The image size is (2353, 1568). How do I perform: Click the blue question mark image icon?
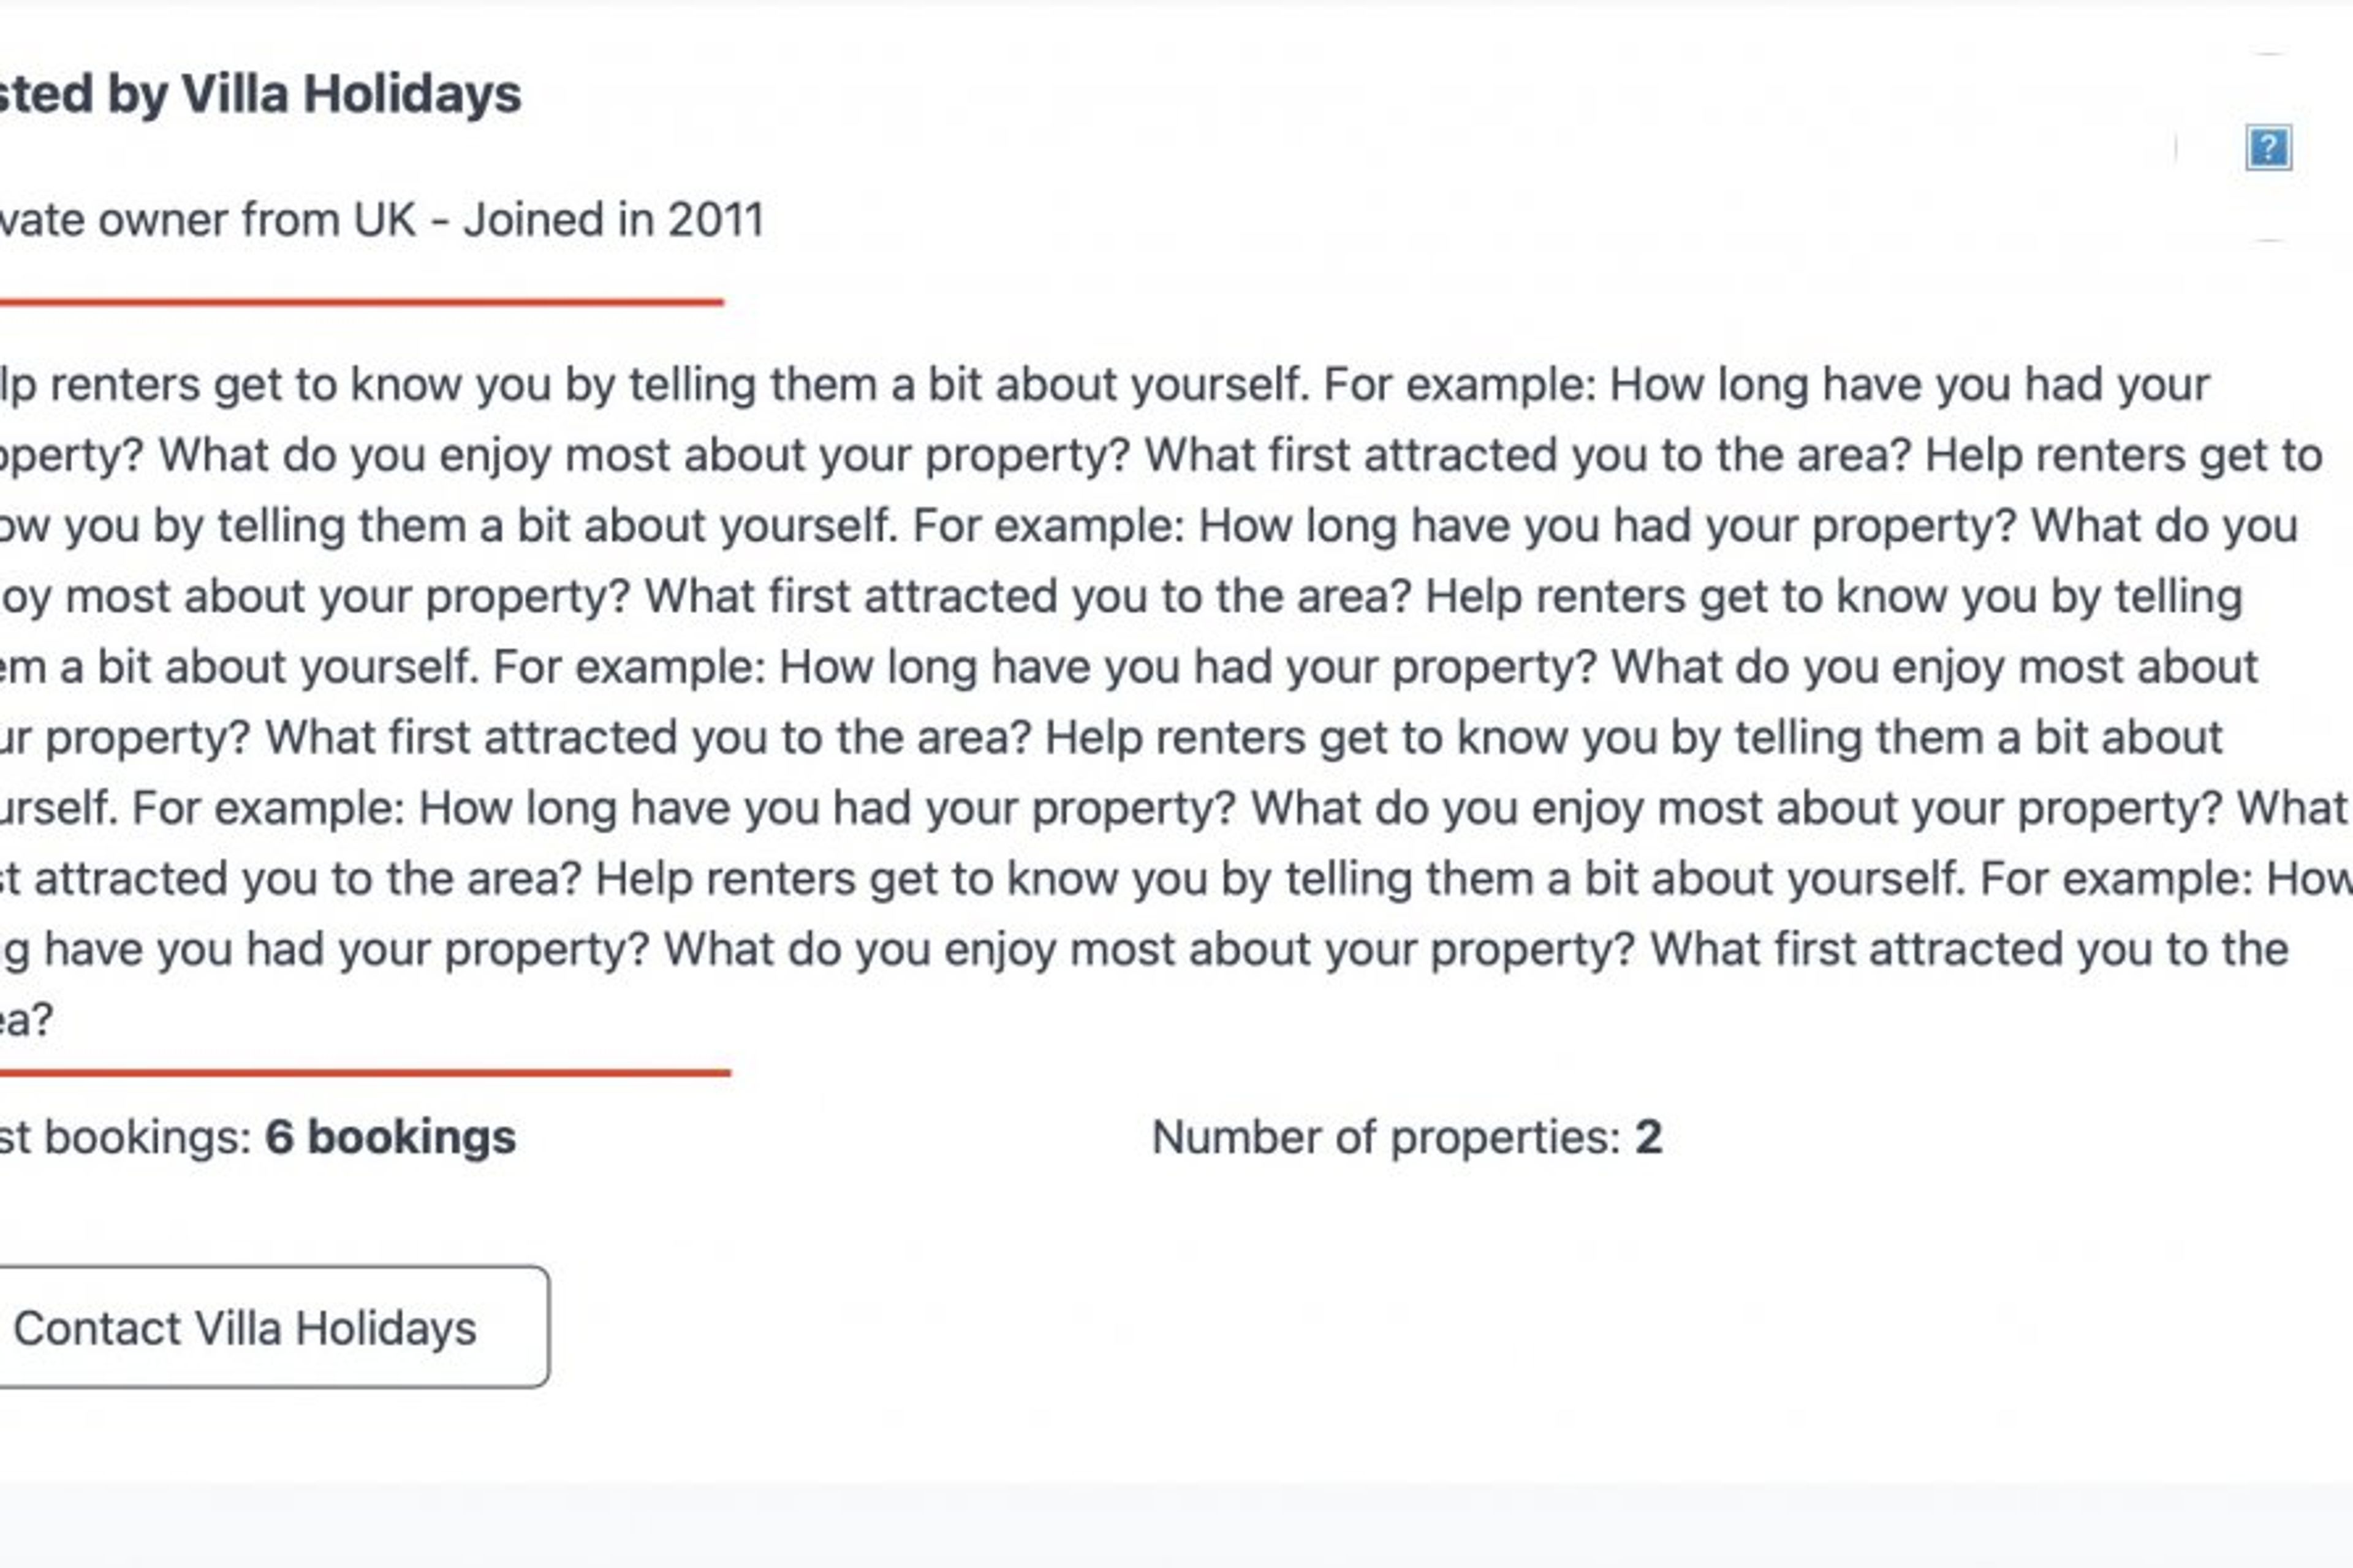click(2268, 148)
